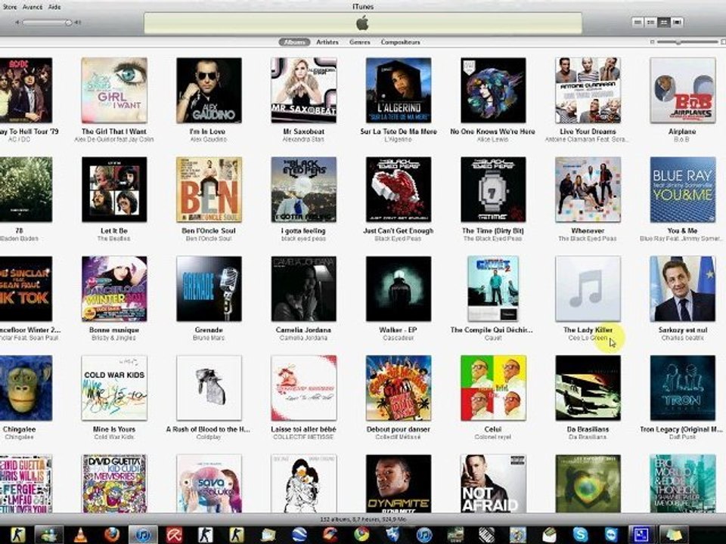Launch Firefox from the taskbar
Screen dimensions: 726x544
click(112, 535)
